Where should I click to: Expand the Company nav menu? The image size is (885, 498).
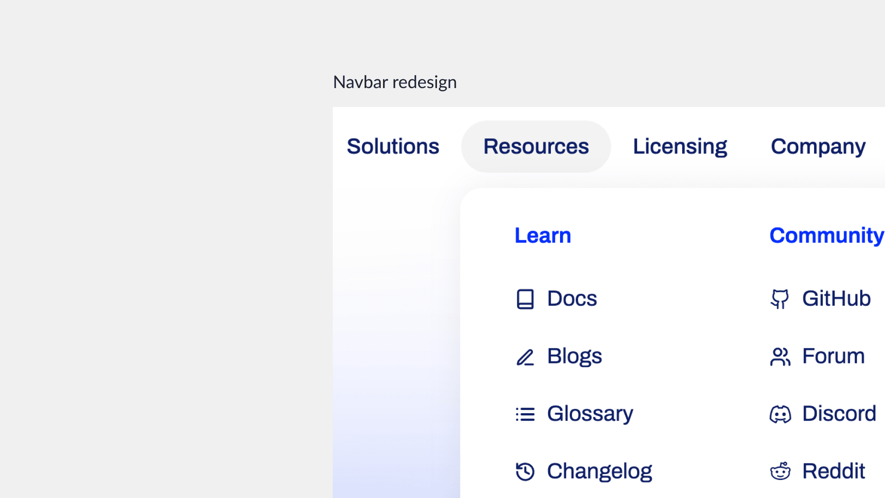point(818,147)
